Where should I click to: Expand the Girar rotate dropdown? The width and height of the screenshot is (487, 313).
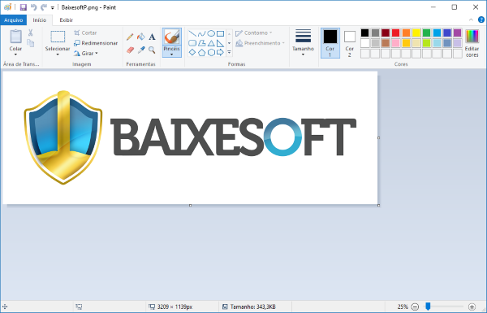pos(86,53)
